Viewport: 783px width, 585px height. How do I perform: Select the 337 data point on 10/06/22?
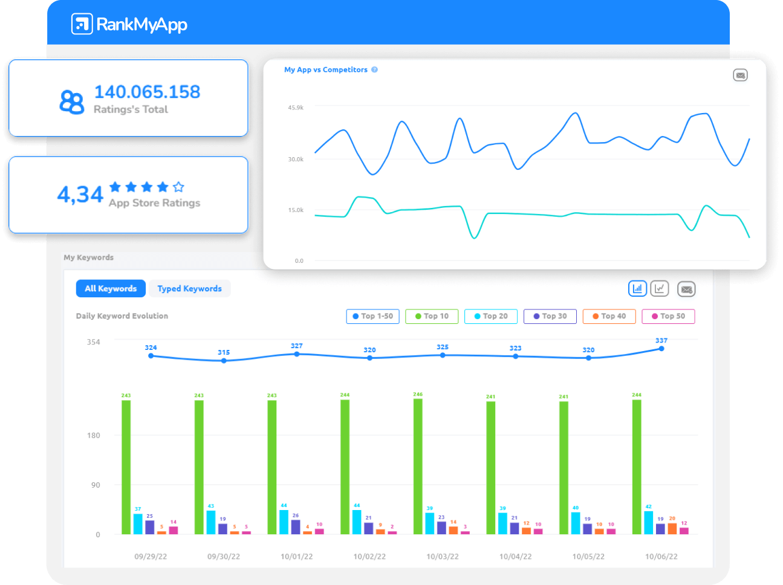661,348
